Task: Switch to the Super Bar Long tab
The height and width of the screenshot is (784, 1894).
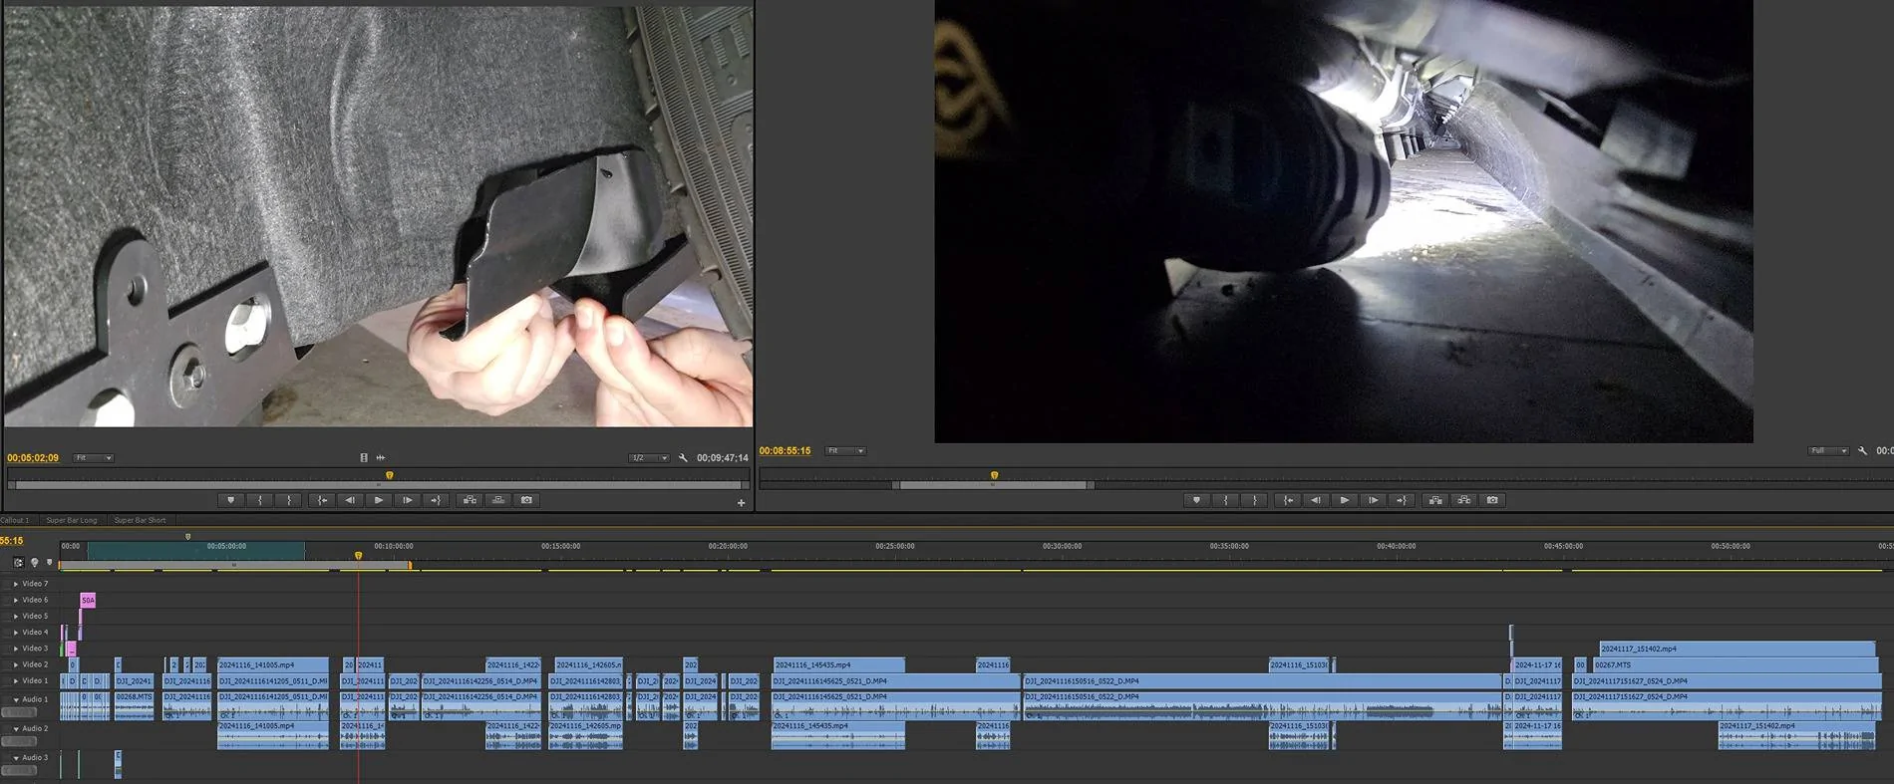Action: point(72,520)
